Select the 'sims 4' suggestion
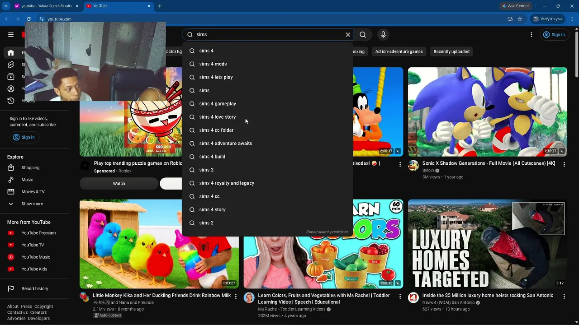 pyautogui.click(x=267, y=51)
